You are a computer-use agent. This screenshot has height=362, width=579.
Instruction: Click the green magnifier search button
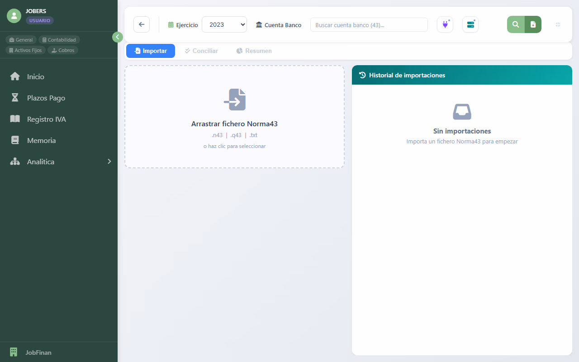click(x=516, y=24)
